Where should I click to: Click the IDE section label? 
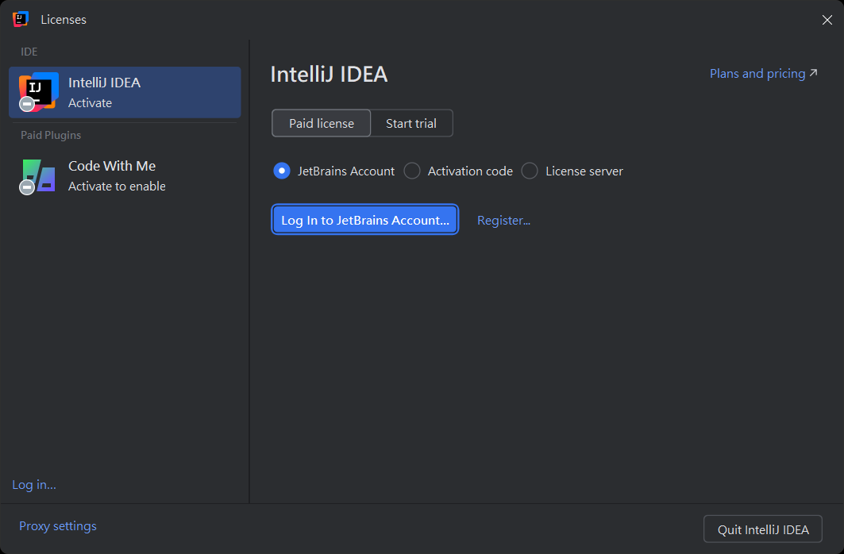tap(29, 52)
